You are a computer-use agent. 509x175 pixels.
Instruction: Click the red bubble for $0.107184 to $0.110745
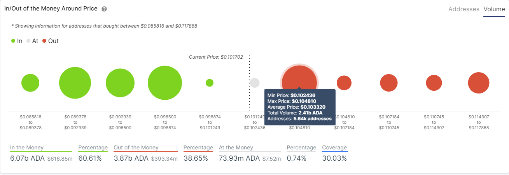[389, 83]
